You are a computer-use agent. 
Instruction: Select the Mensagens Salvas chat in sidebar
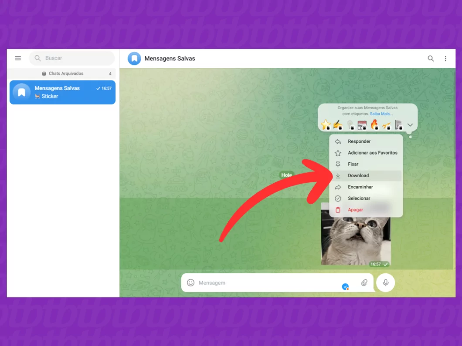(62, 92)
